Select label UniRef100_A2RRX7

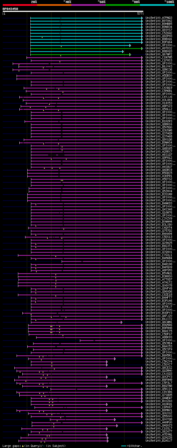[159, 152]
